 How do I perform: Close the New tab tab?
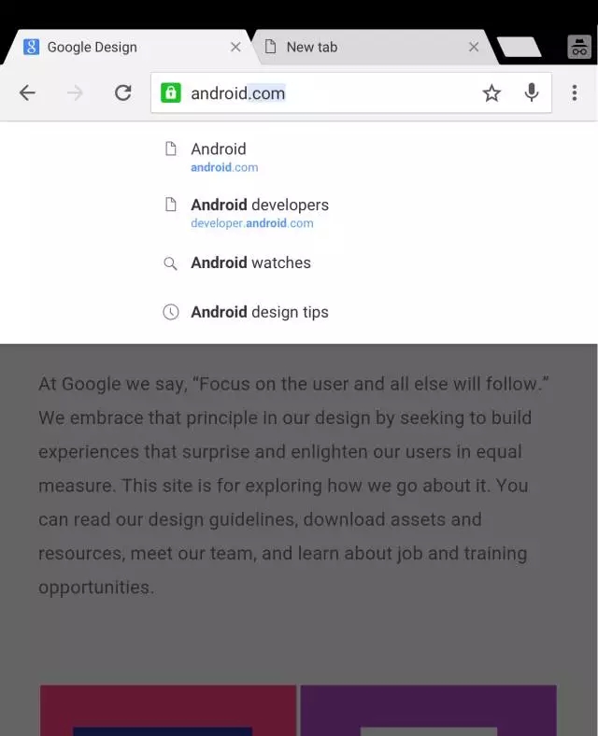(474, 47)
